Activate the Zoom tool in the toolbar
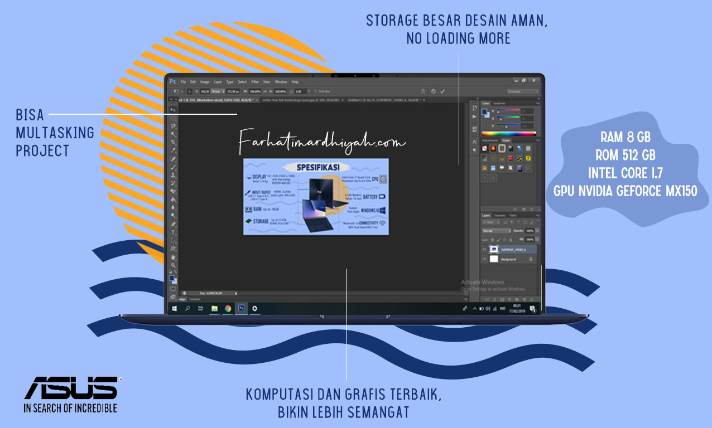 pyautogui.click(x=173, y=265)
